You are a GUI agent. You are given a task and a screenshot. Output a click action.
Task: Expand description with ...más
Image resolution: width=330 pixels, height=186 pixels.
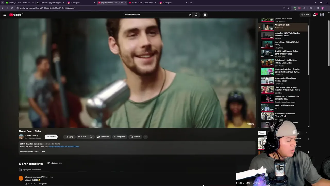point(43,152)
